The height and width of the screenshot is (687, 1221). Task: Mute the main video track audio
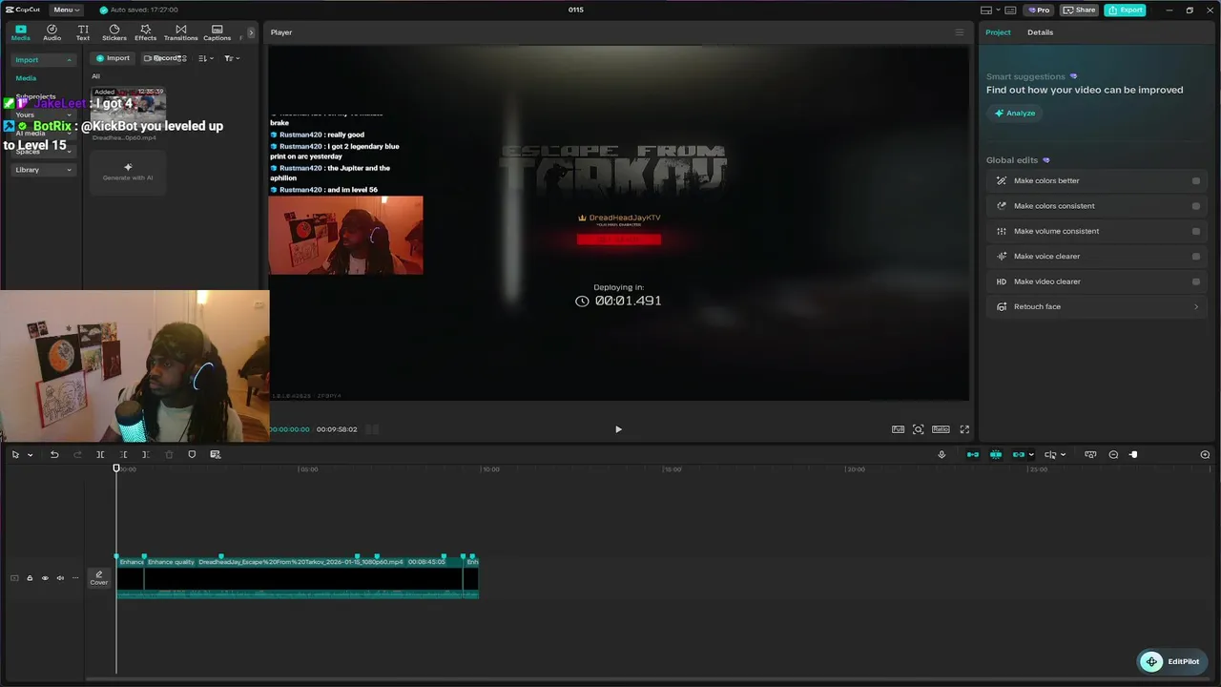60,578
